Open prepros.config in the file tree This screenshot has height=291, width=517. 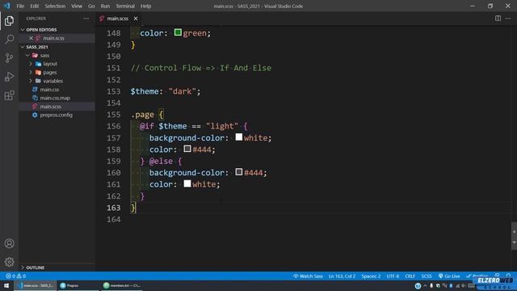pos(57,115)
